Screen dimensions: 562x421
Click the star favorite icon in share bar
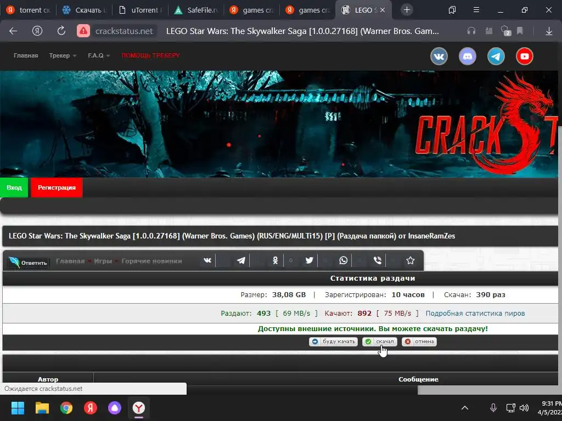click(411, 260)
